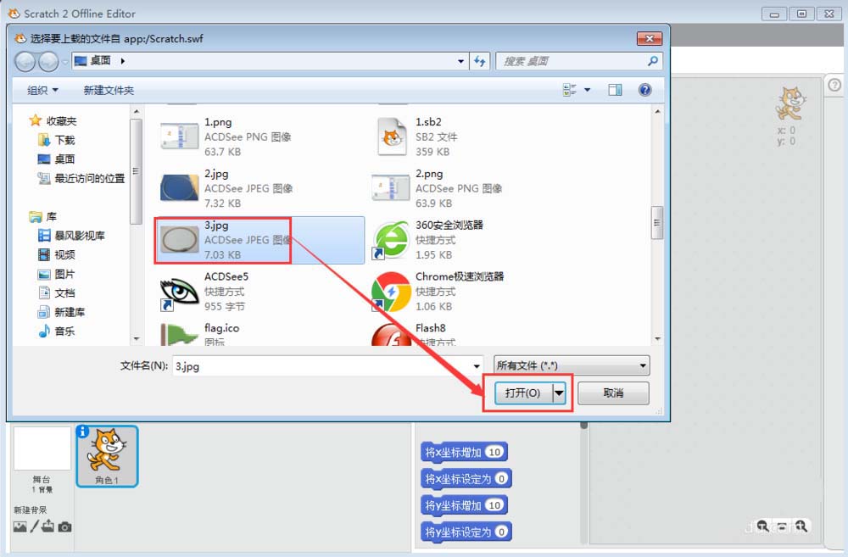Click the change view icon
The width and height of the screenshot is (848, 557).
point(570,90)
